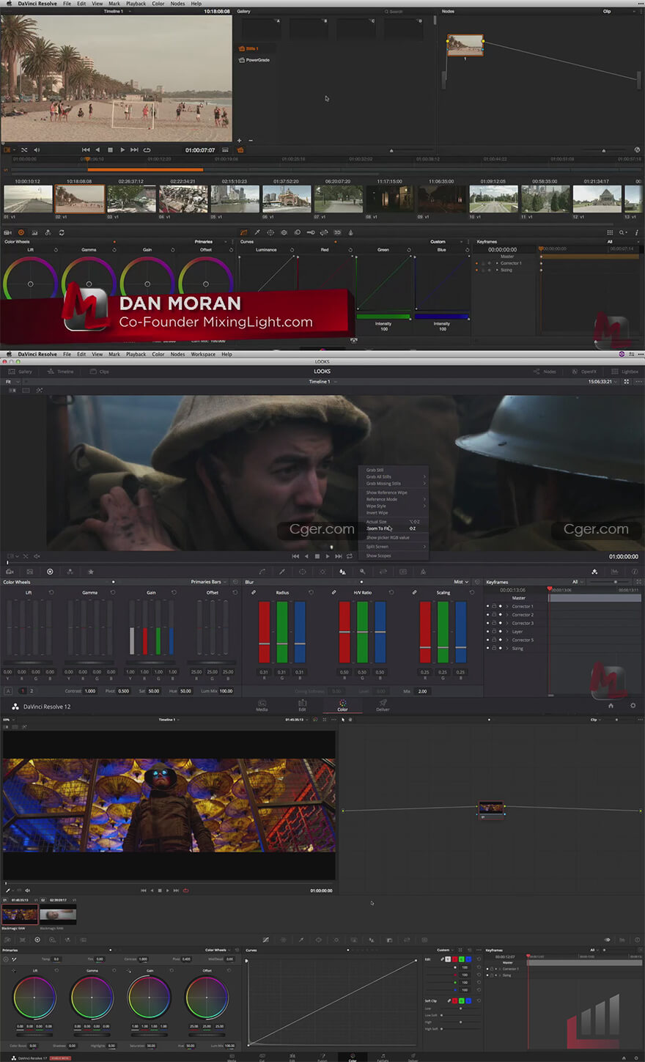Select node 1 in the top Nodes panel
Image resolution: width=645 pixels, height=1062 pixels.
465,45
